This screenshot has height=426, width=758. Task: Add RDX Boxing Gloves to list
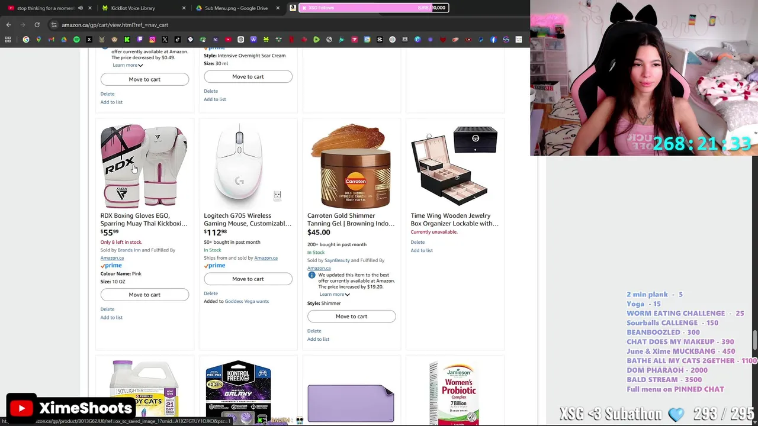click(x=111, y=318)
